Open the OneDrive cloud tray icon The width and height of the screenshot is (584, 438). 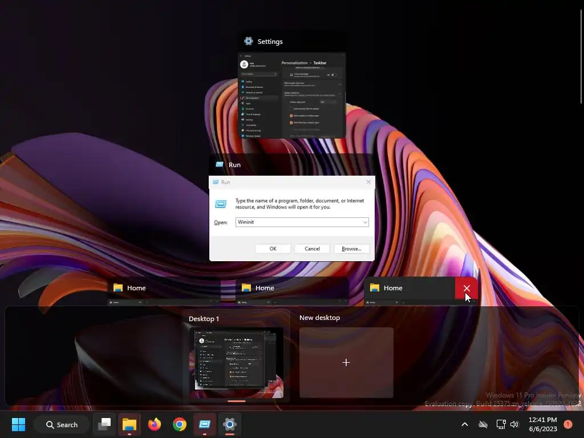point(483,424)
